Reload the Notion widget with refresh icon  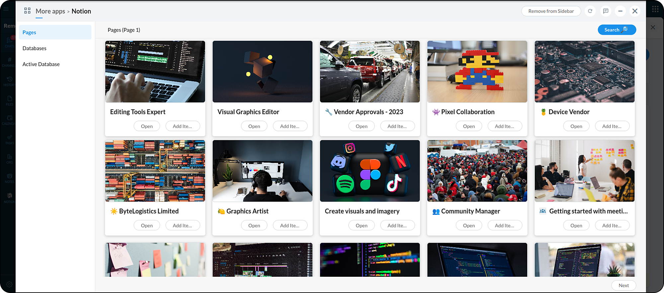coord(590,11)
